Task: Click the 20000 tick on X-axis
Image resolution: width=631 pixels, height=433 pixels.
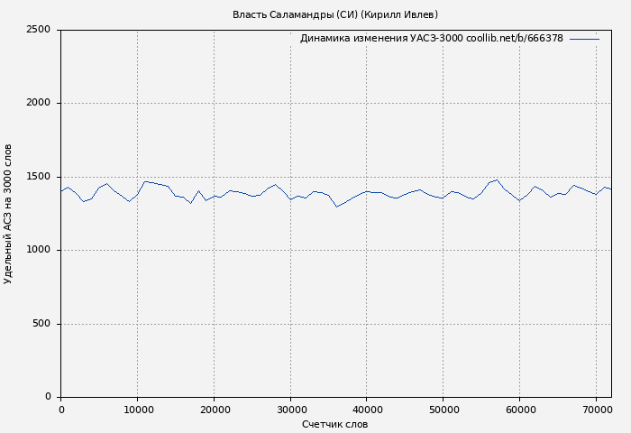Action: (x=214, y=410)
